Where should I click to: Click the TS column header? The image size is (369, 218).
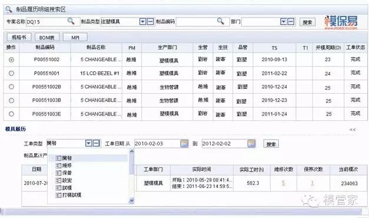(x=274, y=48)
